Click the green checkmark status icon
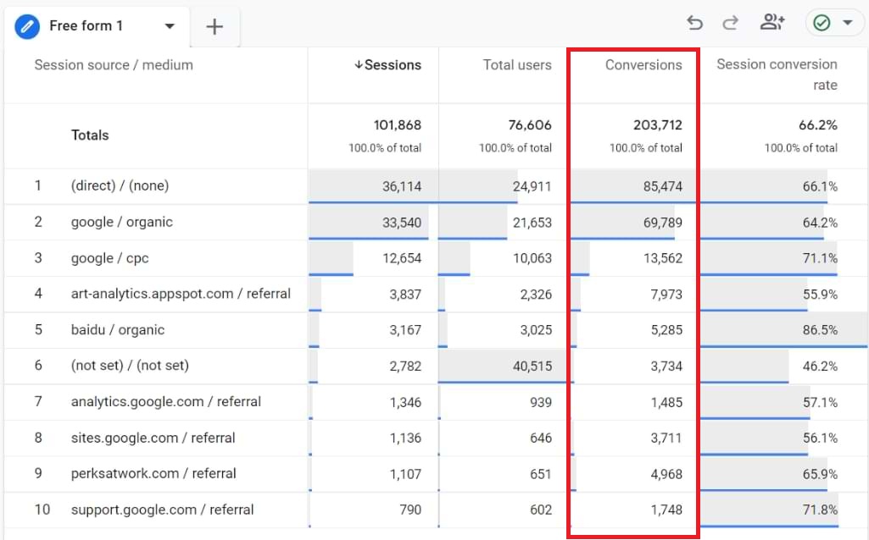The width and height of the screenshot is (869, 540). click(x=821, y=23)
